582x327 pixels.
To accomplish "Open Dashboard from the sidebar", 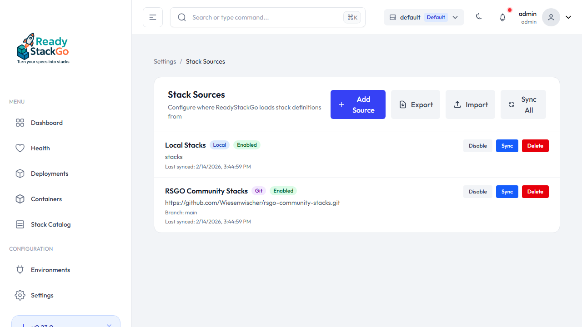I will tap(46, 123).
